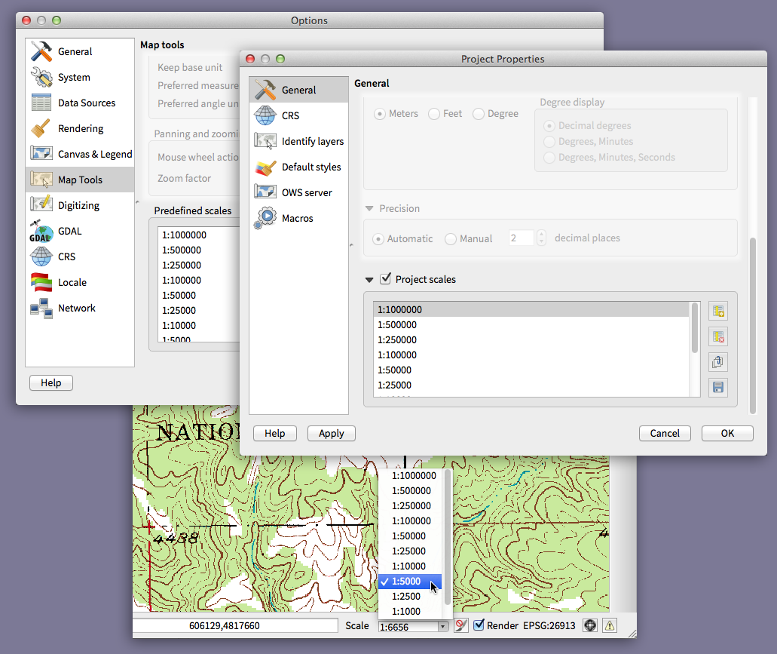Click the add predefined scale icon

tap(718, 312)
